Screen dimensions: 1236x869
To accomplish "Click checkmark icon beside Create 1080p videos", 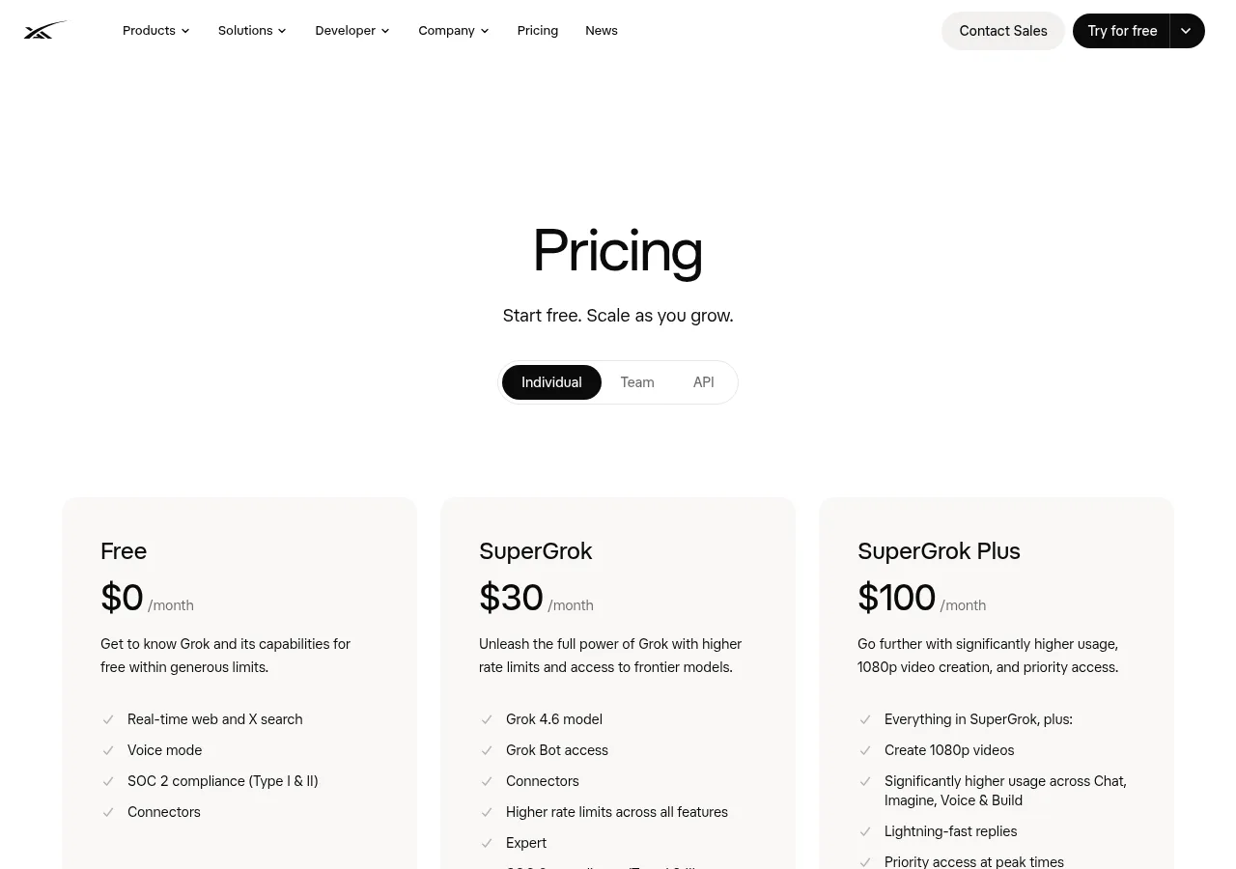I will (x=865, y=750).
